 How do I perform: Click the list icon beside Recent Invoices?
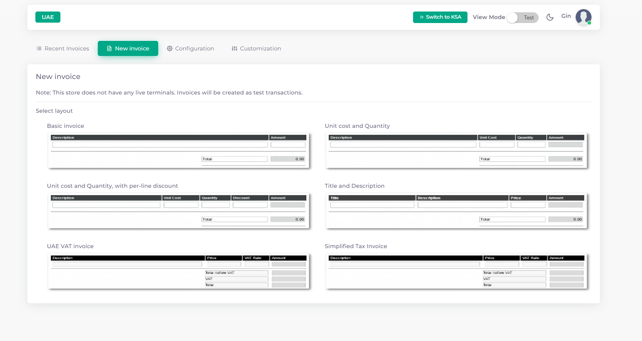coord(39,48)
